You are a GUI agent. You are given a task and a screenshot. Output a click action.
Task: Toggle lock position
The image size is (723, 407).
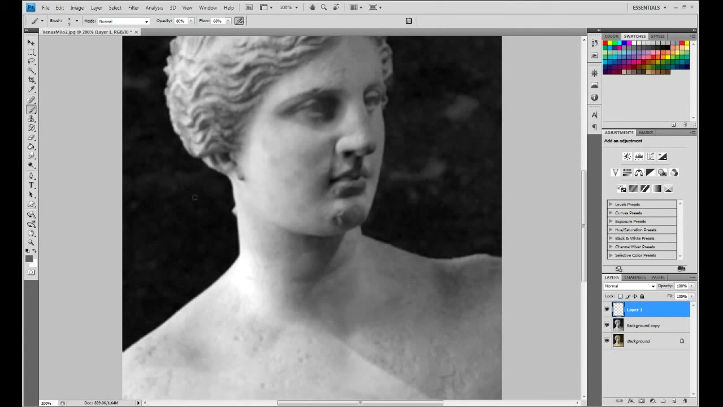[x=634, y=296]
